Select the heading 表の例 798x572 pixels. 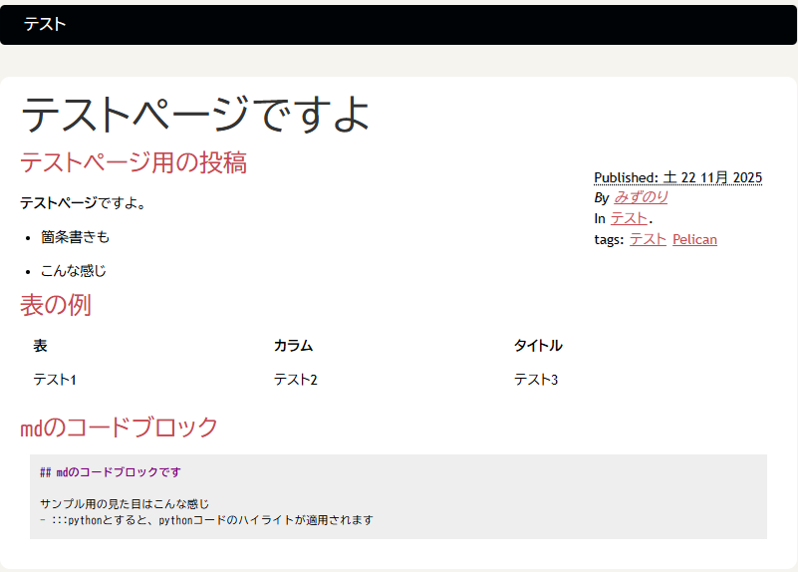[x=56, y=305]
